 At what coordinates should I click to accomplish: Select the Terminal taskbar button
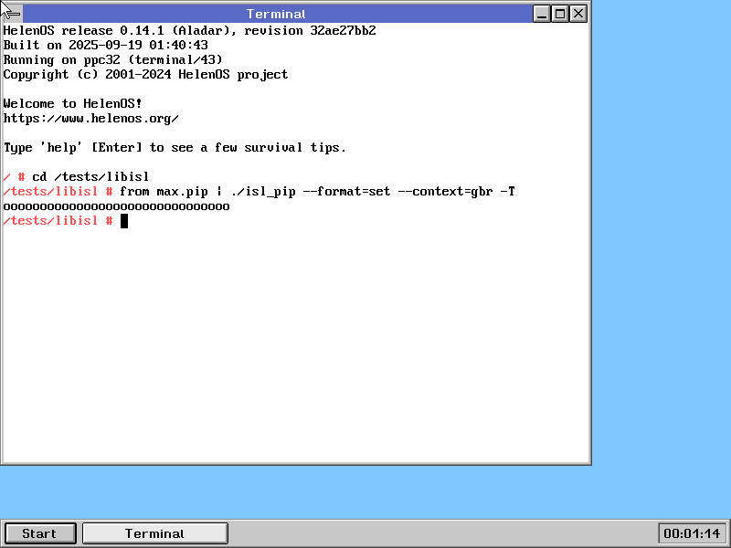click(154, 533)
